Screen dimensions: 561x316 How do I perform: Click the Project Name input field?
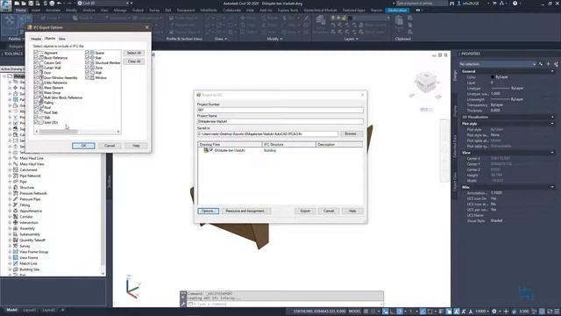click(x=280, y=121)
